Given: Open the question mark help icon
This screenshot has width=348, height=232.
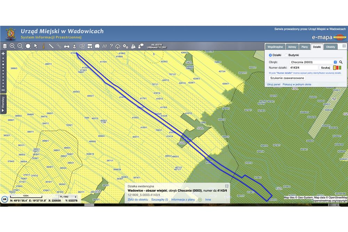Looking at the screenshot, I should click(x=111, y=46).
